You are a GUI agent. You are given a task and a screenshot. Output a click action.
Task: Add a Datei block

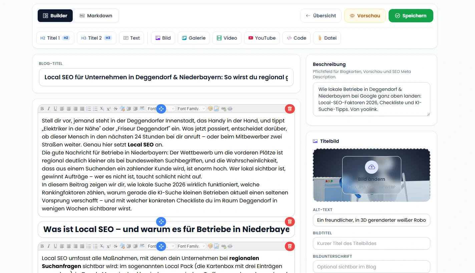(x=327, y=38)
